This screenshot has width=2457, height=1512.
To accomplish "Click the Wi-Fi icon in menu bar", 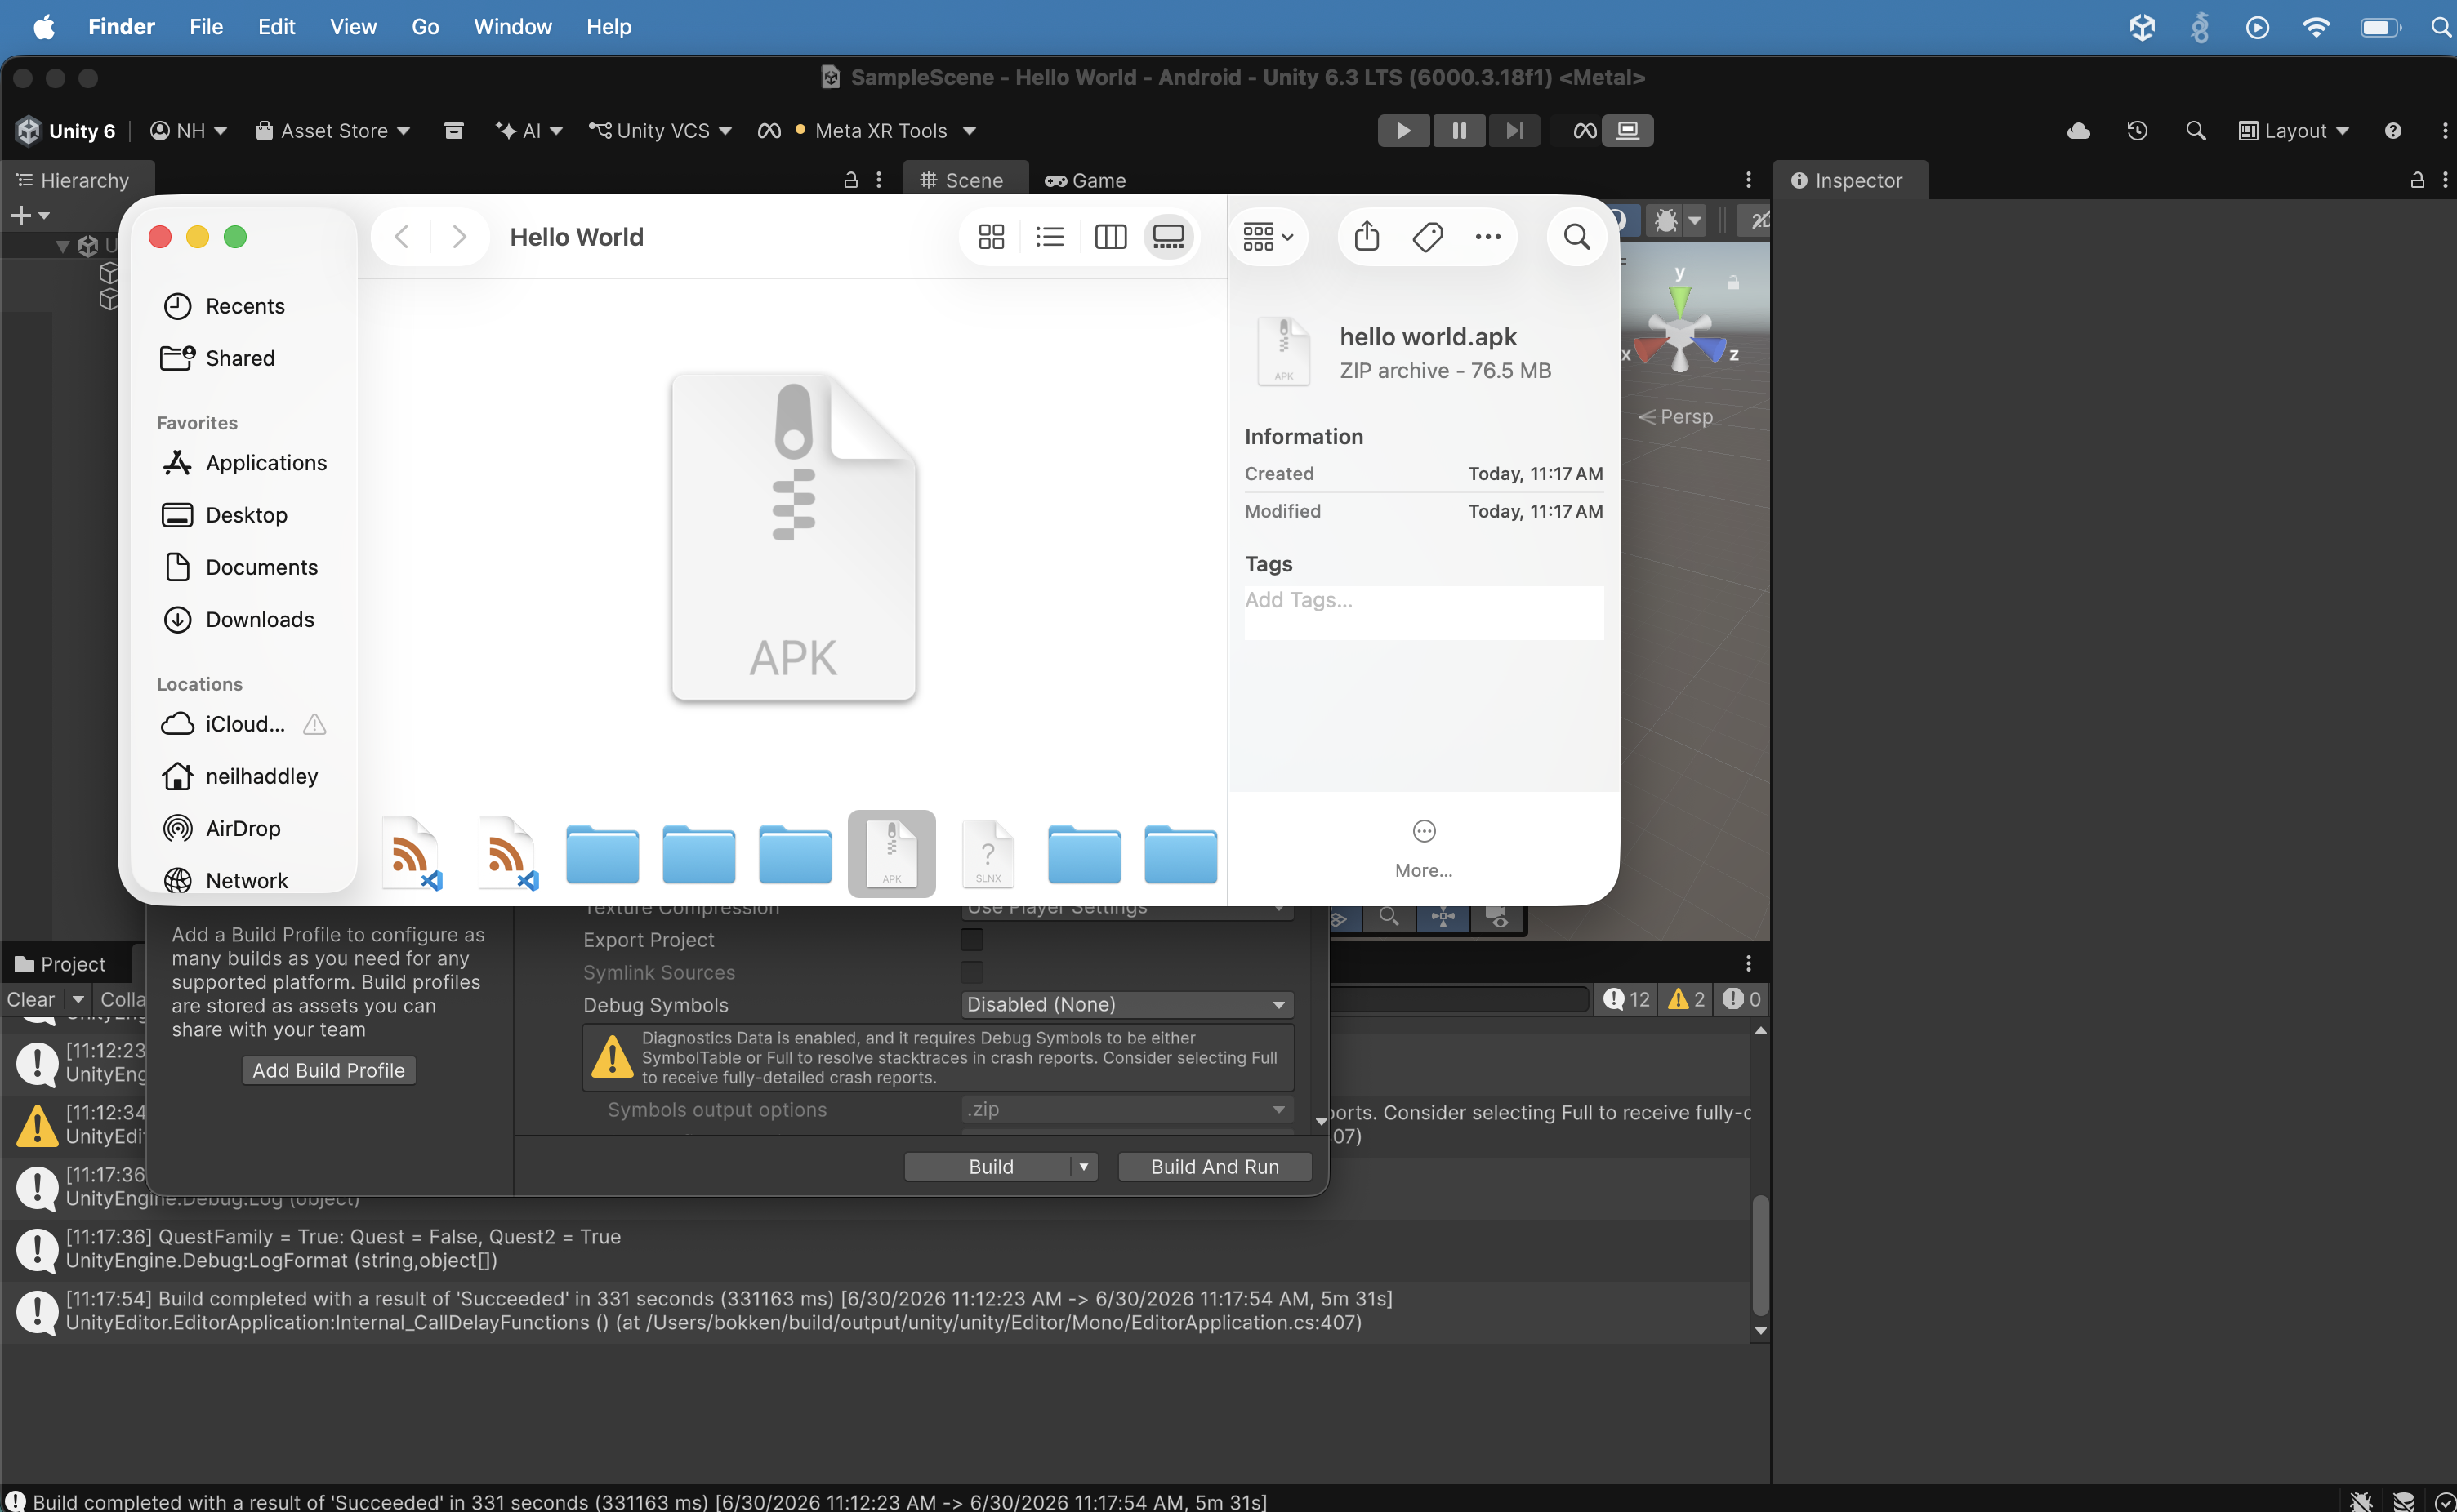I will click(x=2315, y=27).
